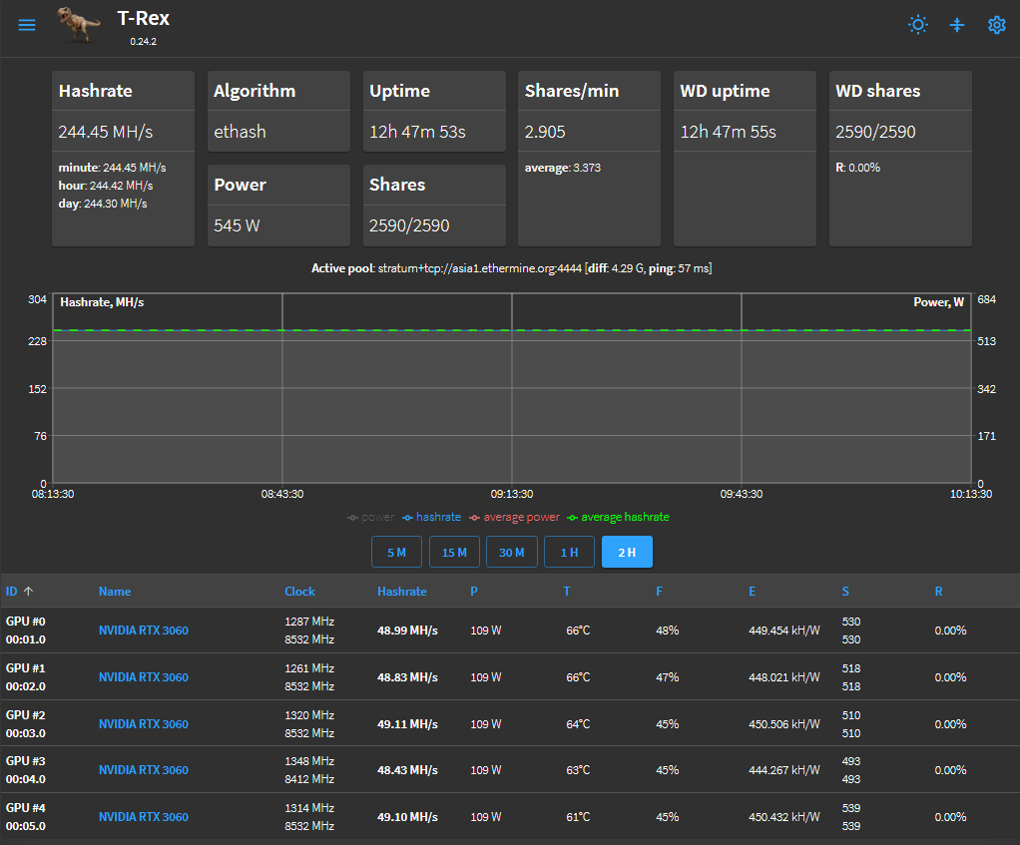Toggle light theme with sun icon
The image size is (1020, 845).
pos(918,25)
